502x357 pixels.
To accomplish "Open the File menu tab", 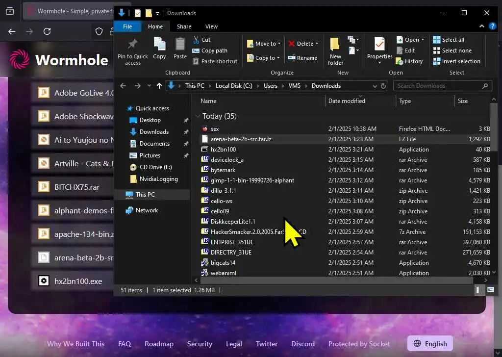I will (127, 26).
